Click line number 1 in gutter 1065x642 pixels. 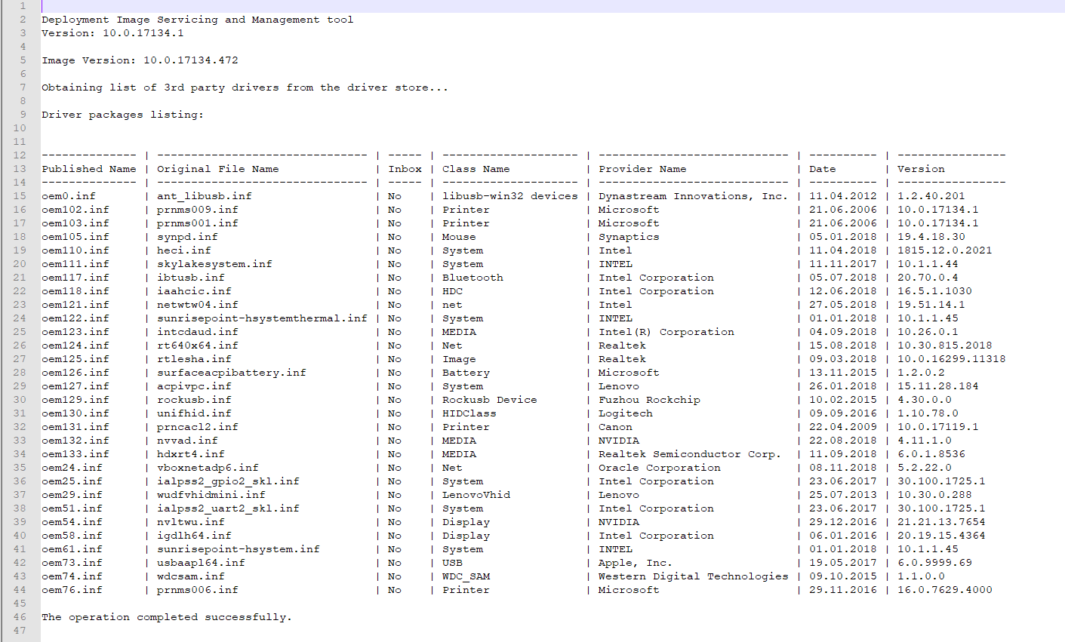(x=23, y=6)
